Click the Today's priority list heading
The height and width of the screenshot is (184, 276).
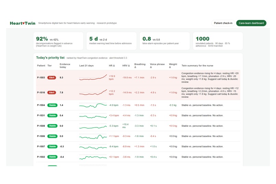click(x=50, y=58)
